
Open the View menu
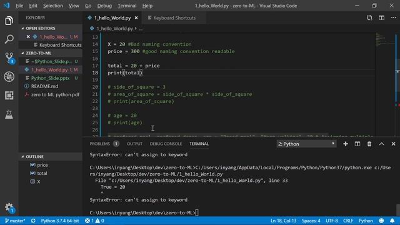click(74, 6)
